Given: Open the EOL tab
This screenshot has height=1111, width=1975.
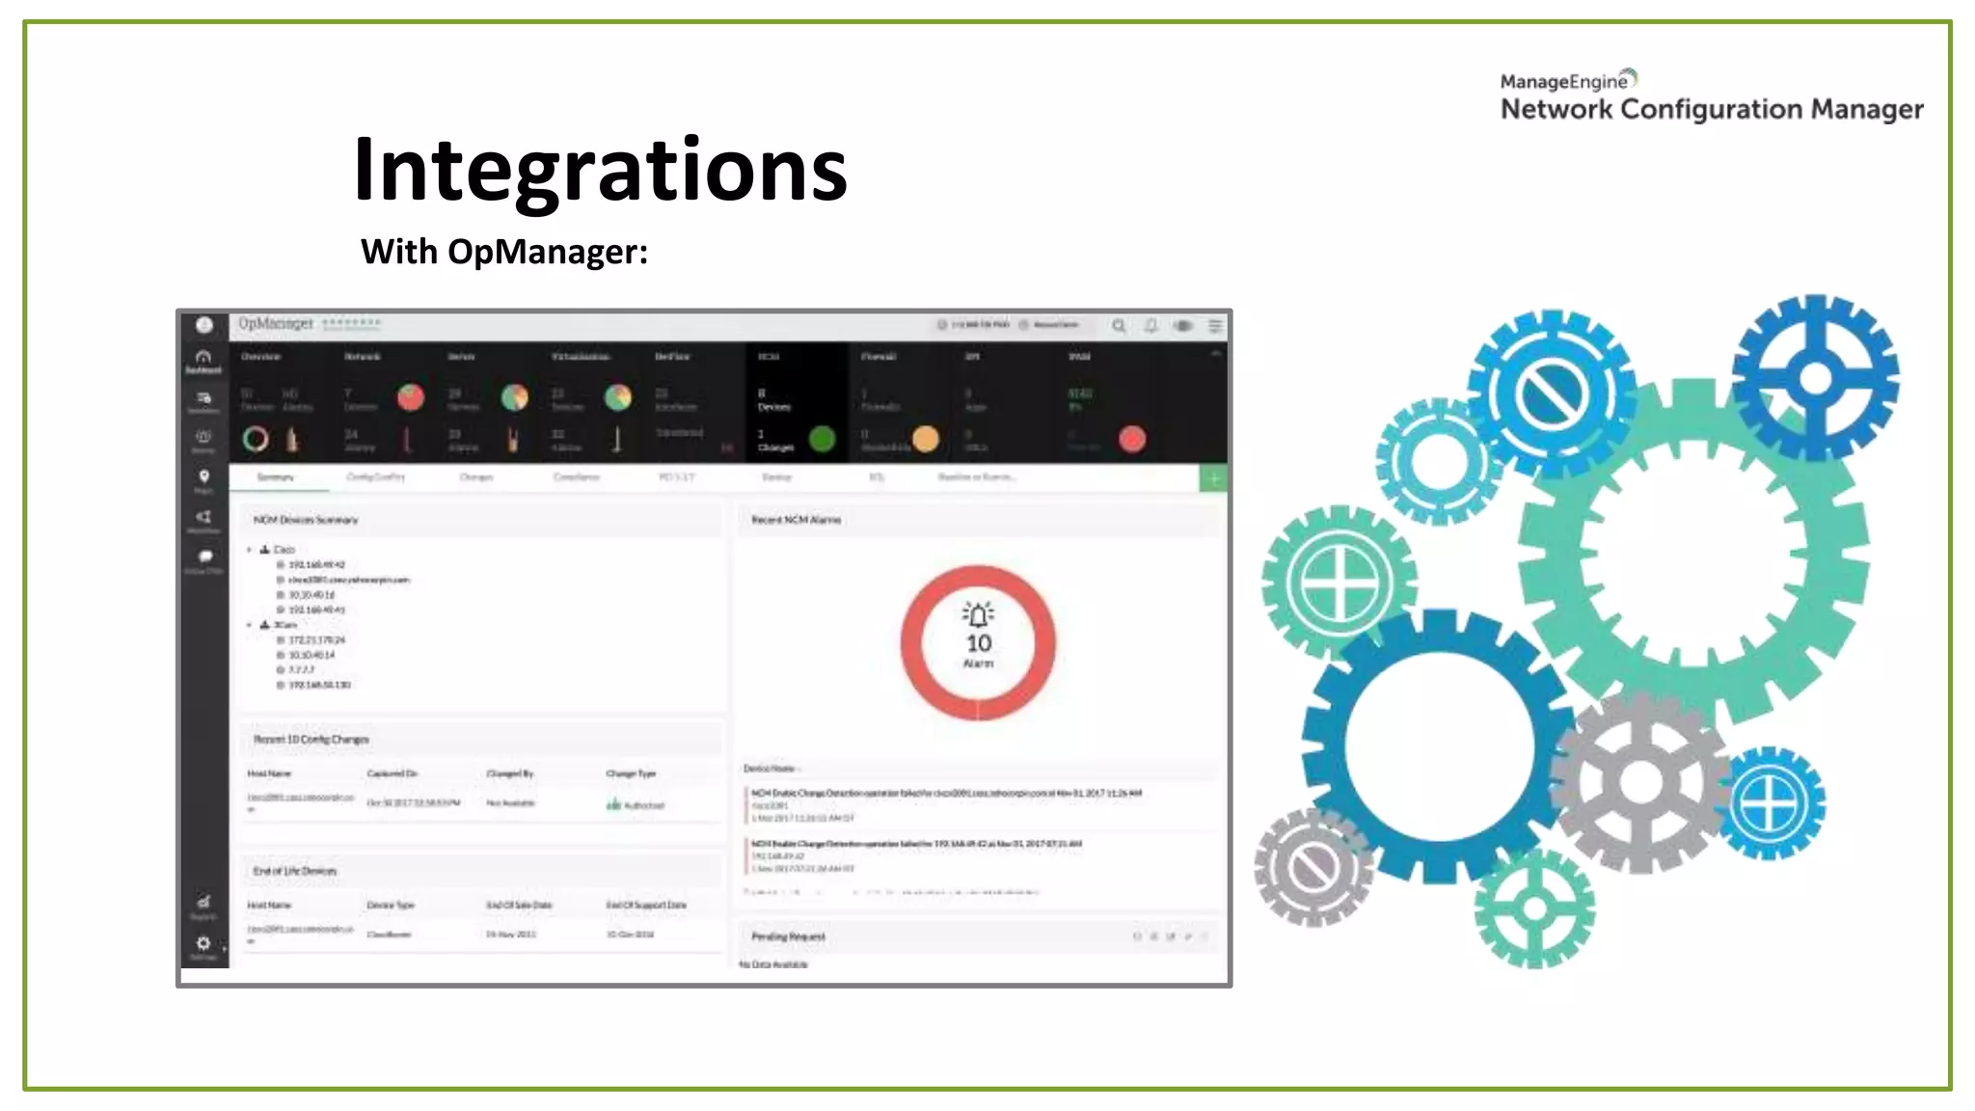Looking at the screenshot, I should pyautogui.click(x=877, y=477).
